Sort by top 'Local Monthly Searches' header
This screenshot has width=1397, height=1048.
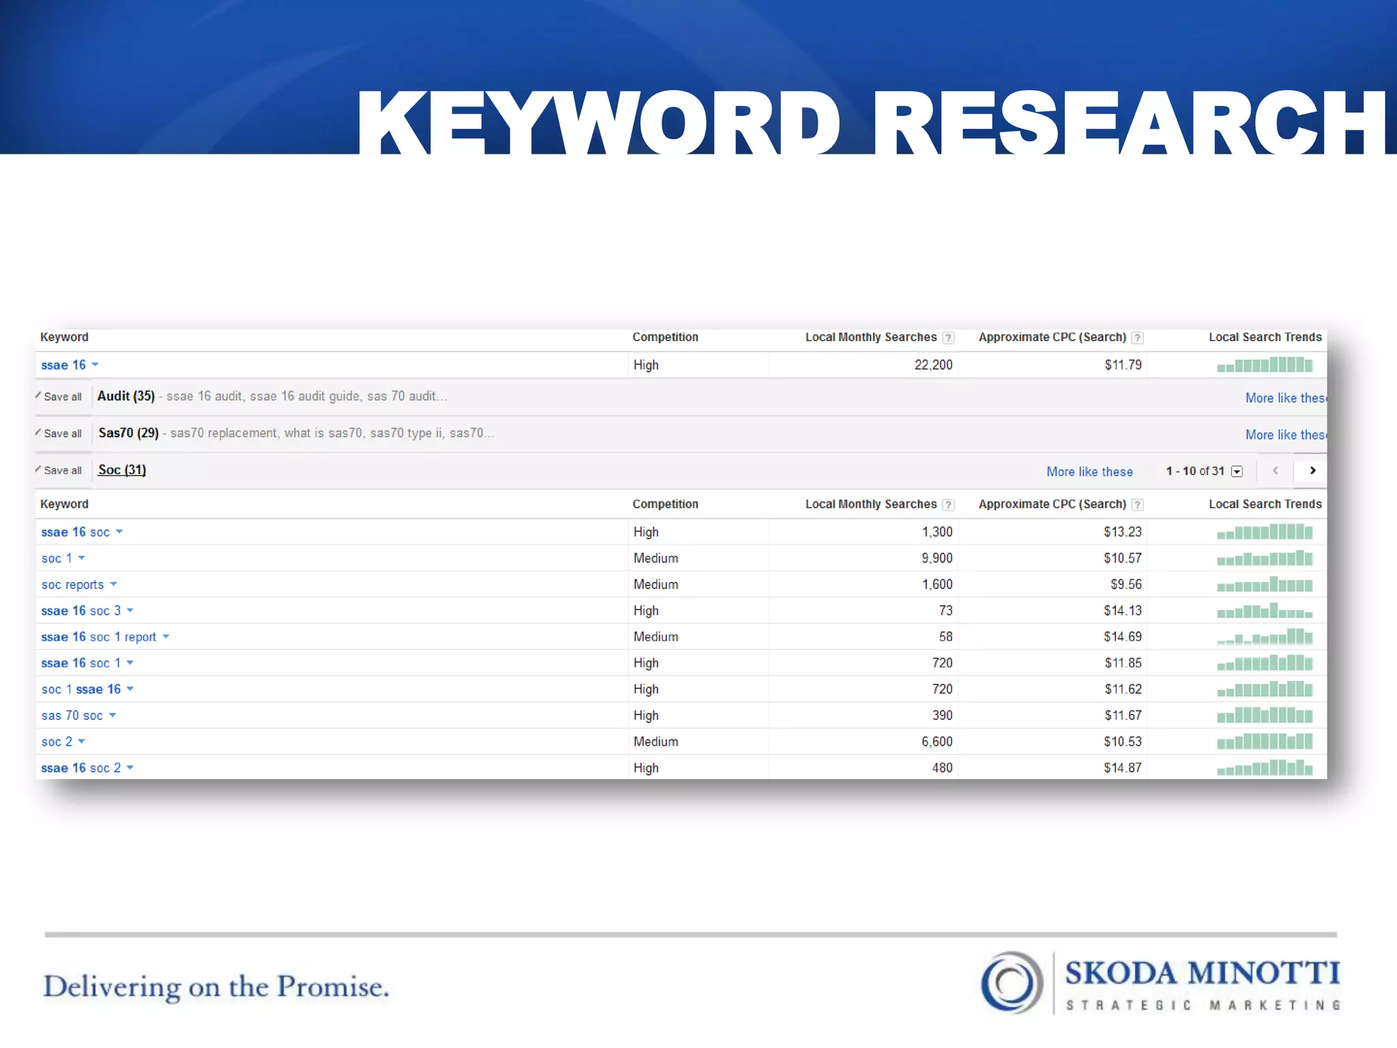871,337
